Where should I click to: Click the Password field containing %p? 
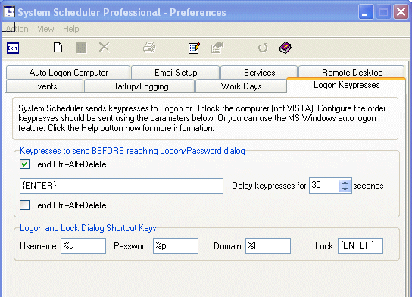coord(176,245)
